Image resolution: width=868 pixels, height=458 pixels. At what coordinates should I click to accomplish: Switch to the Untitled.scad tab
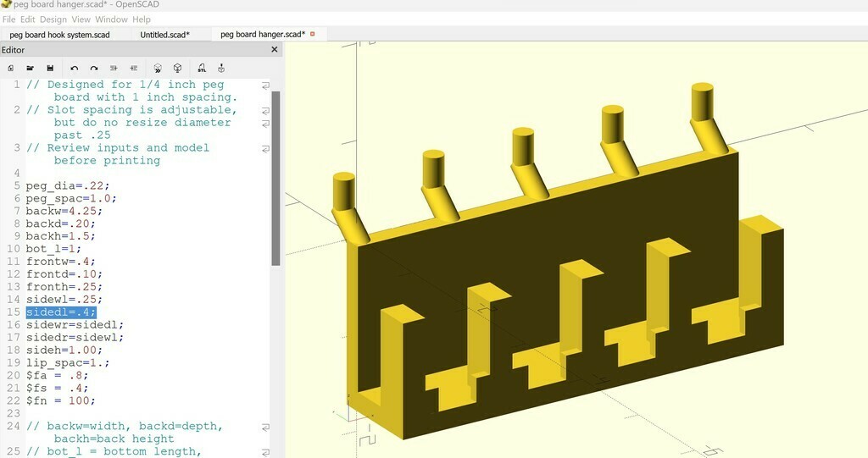164,35
